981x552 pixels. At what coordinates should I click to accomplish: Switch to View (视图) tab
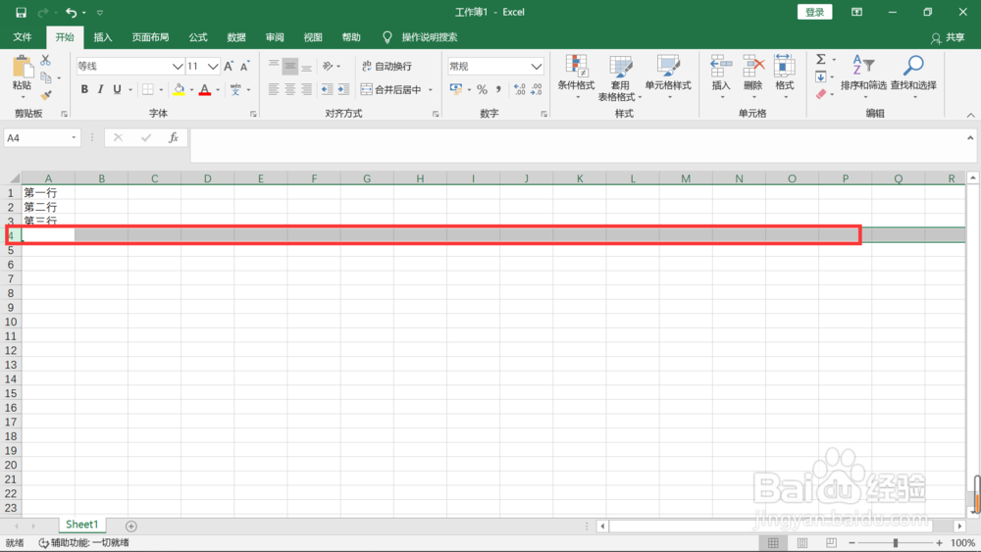point(313,37)
